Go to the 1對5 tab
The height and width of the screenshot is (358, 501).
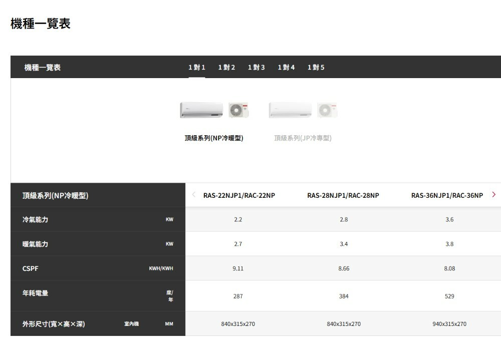click(x=316, y=68)
